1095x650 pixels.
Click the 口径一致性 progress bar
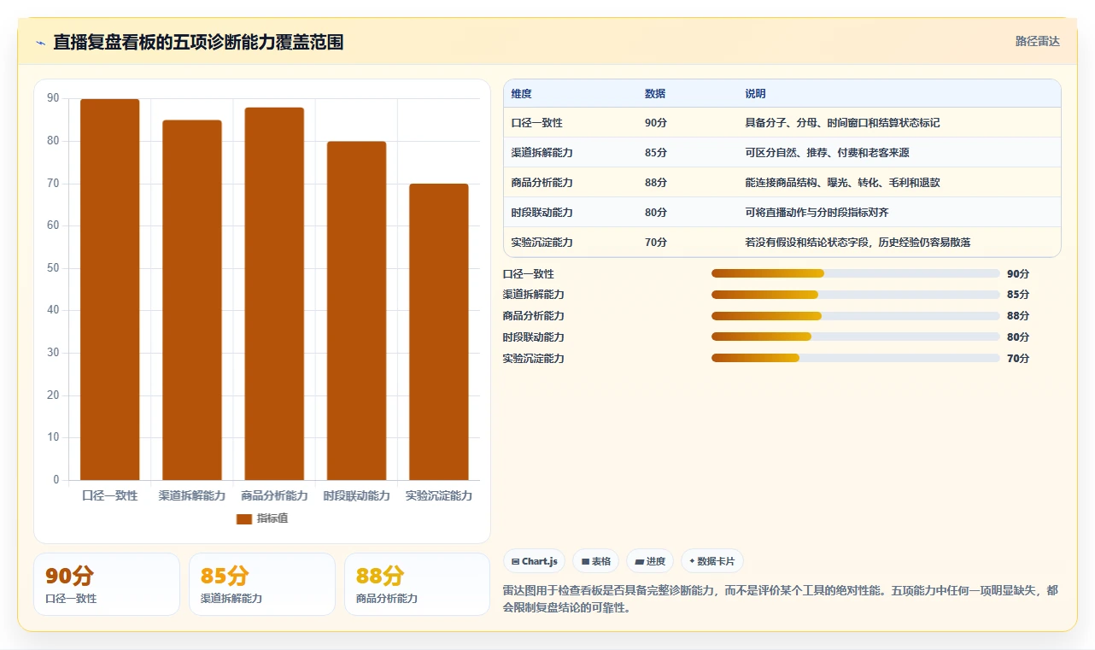point(855,273)
